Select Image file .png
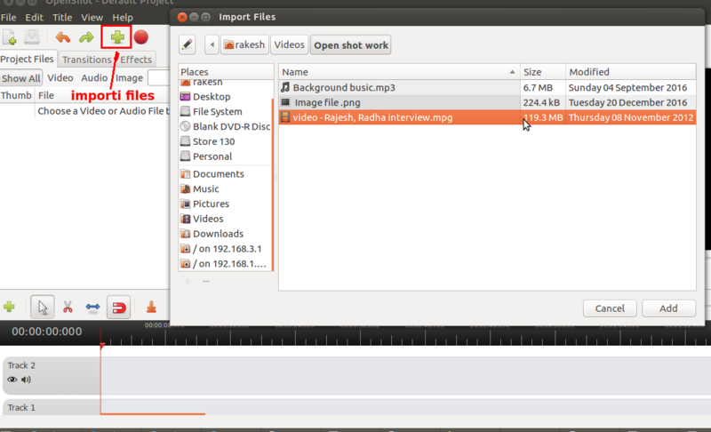Screen dimensions: 711x432 pos(487,102)
